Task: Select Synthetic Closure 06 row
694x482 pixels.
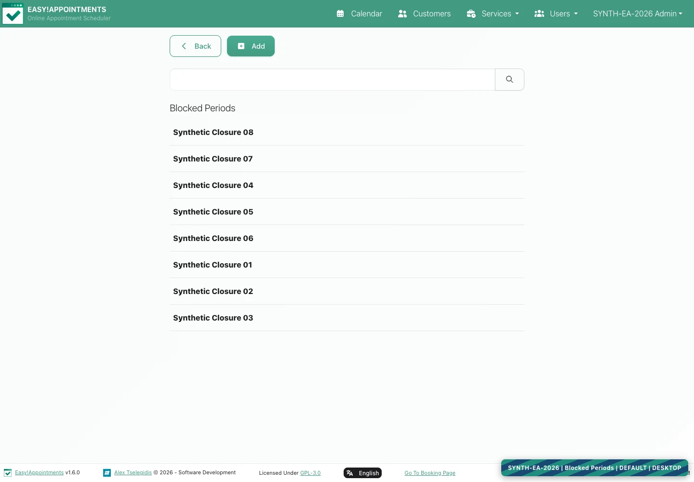Action: [x=347, y=238]
